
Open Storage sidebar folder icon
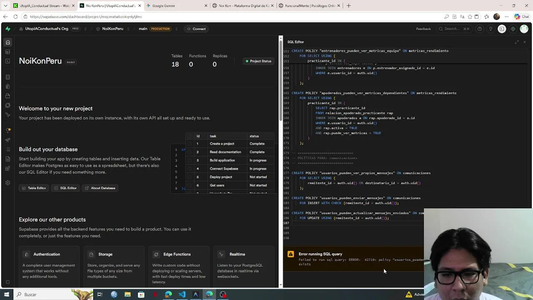tap(7, 96)
